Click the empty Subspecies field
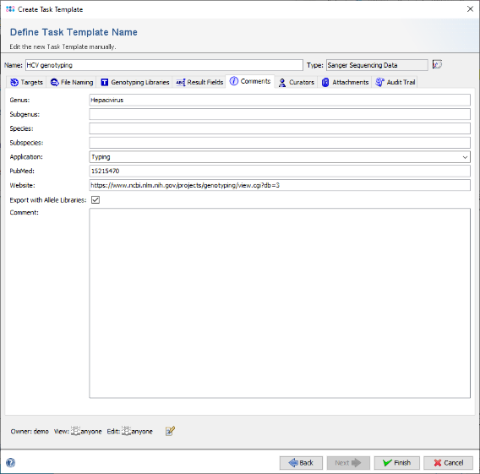Viewport: 480px width, 474px height. (x=280, y=143)
